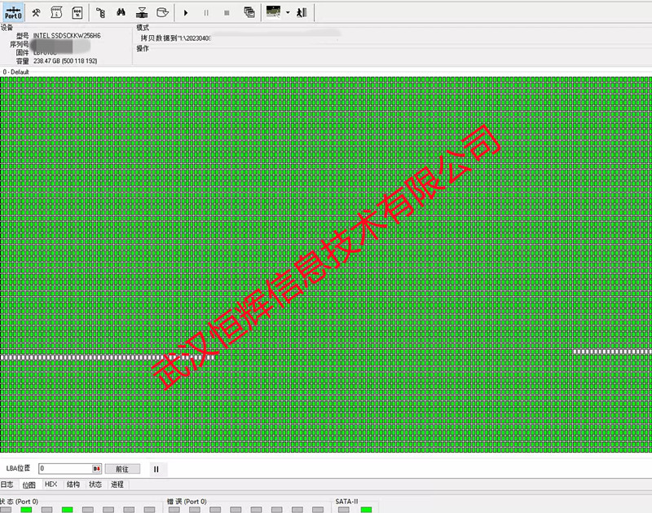This screenshot has height=513, width=652.
Task: Click the model text INTEL SSDSCKKW256H6
Action: point(67,36)
